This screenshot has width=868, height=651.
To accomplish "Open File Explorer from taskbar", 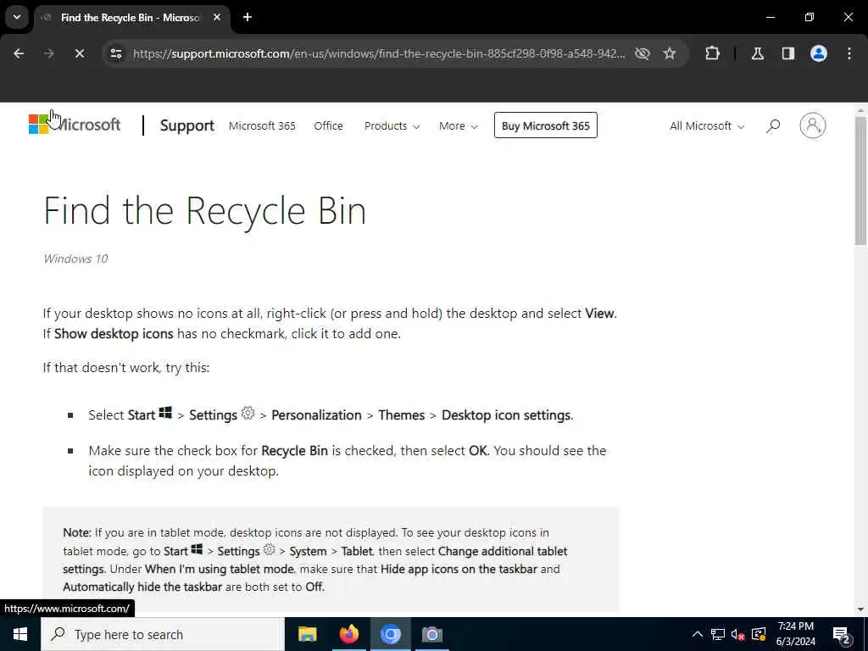I will click(x=307, y=634).
